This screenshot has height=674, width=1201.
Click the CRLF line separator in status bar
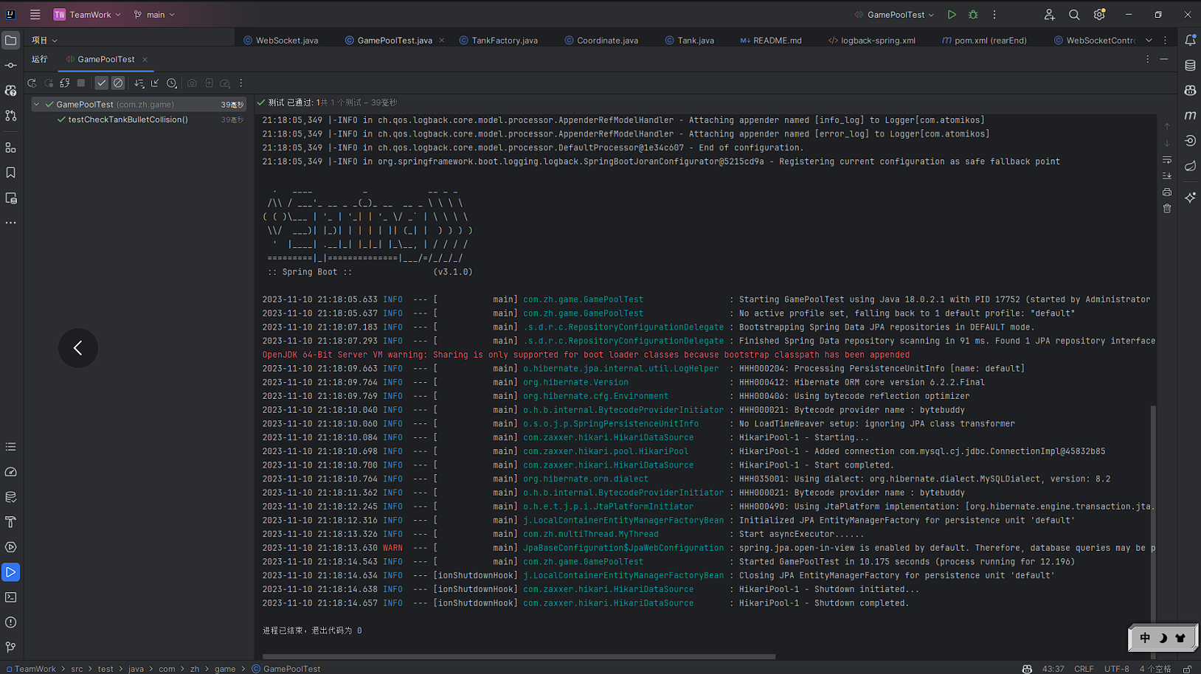[x=1084, y=669]
